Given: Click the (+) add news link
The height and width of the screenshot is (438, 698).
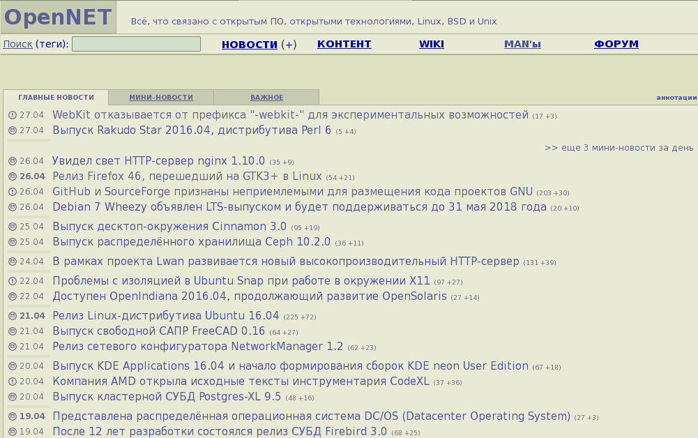Looking at the screenshot, I should (x=289, y=45).
